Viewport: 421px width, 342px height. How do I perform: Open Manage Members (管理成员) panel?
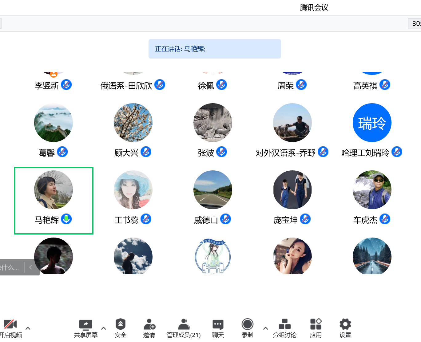pos(184,324)
